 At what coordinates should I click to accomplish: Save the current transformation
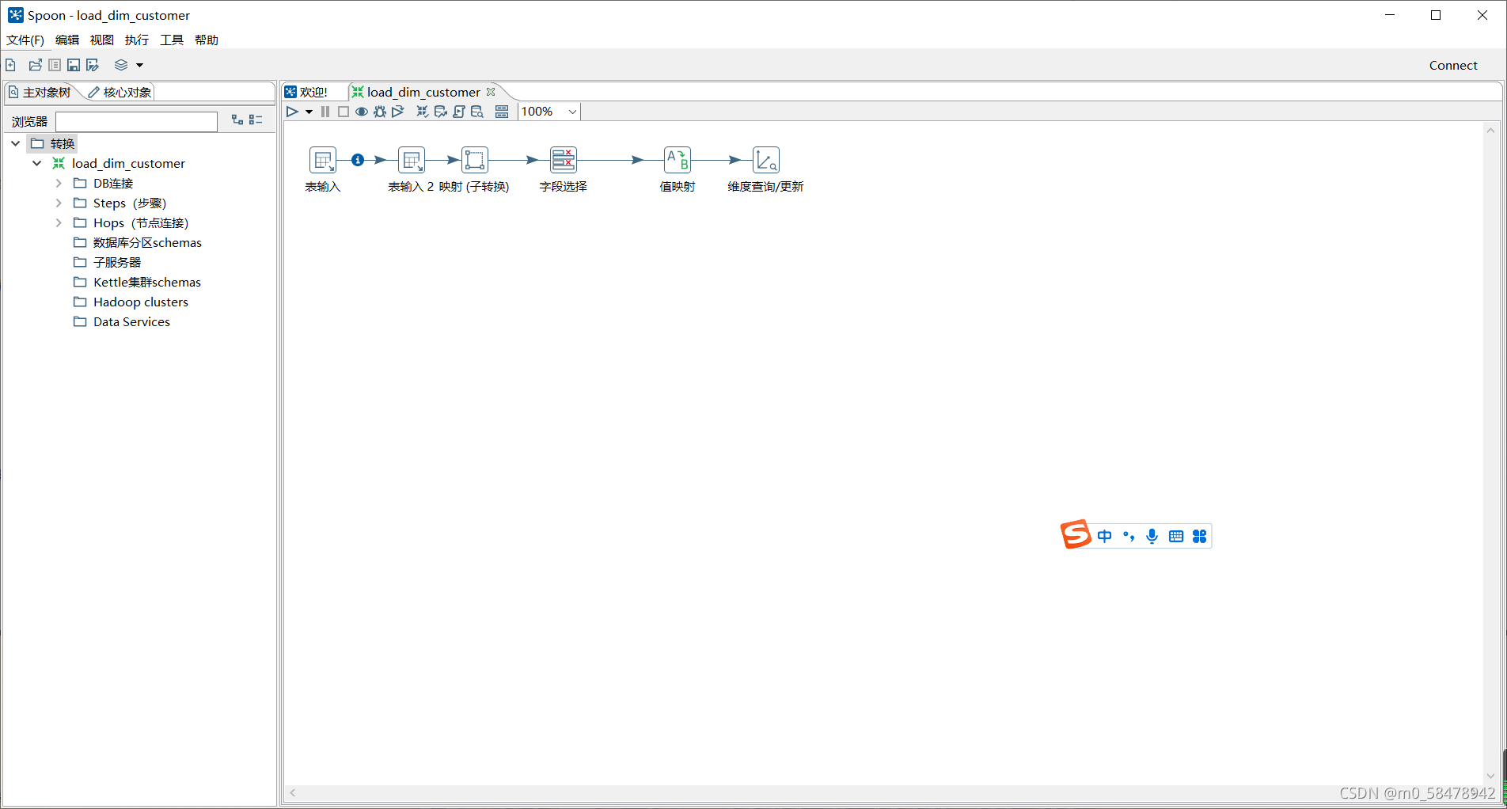(74, 65)
